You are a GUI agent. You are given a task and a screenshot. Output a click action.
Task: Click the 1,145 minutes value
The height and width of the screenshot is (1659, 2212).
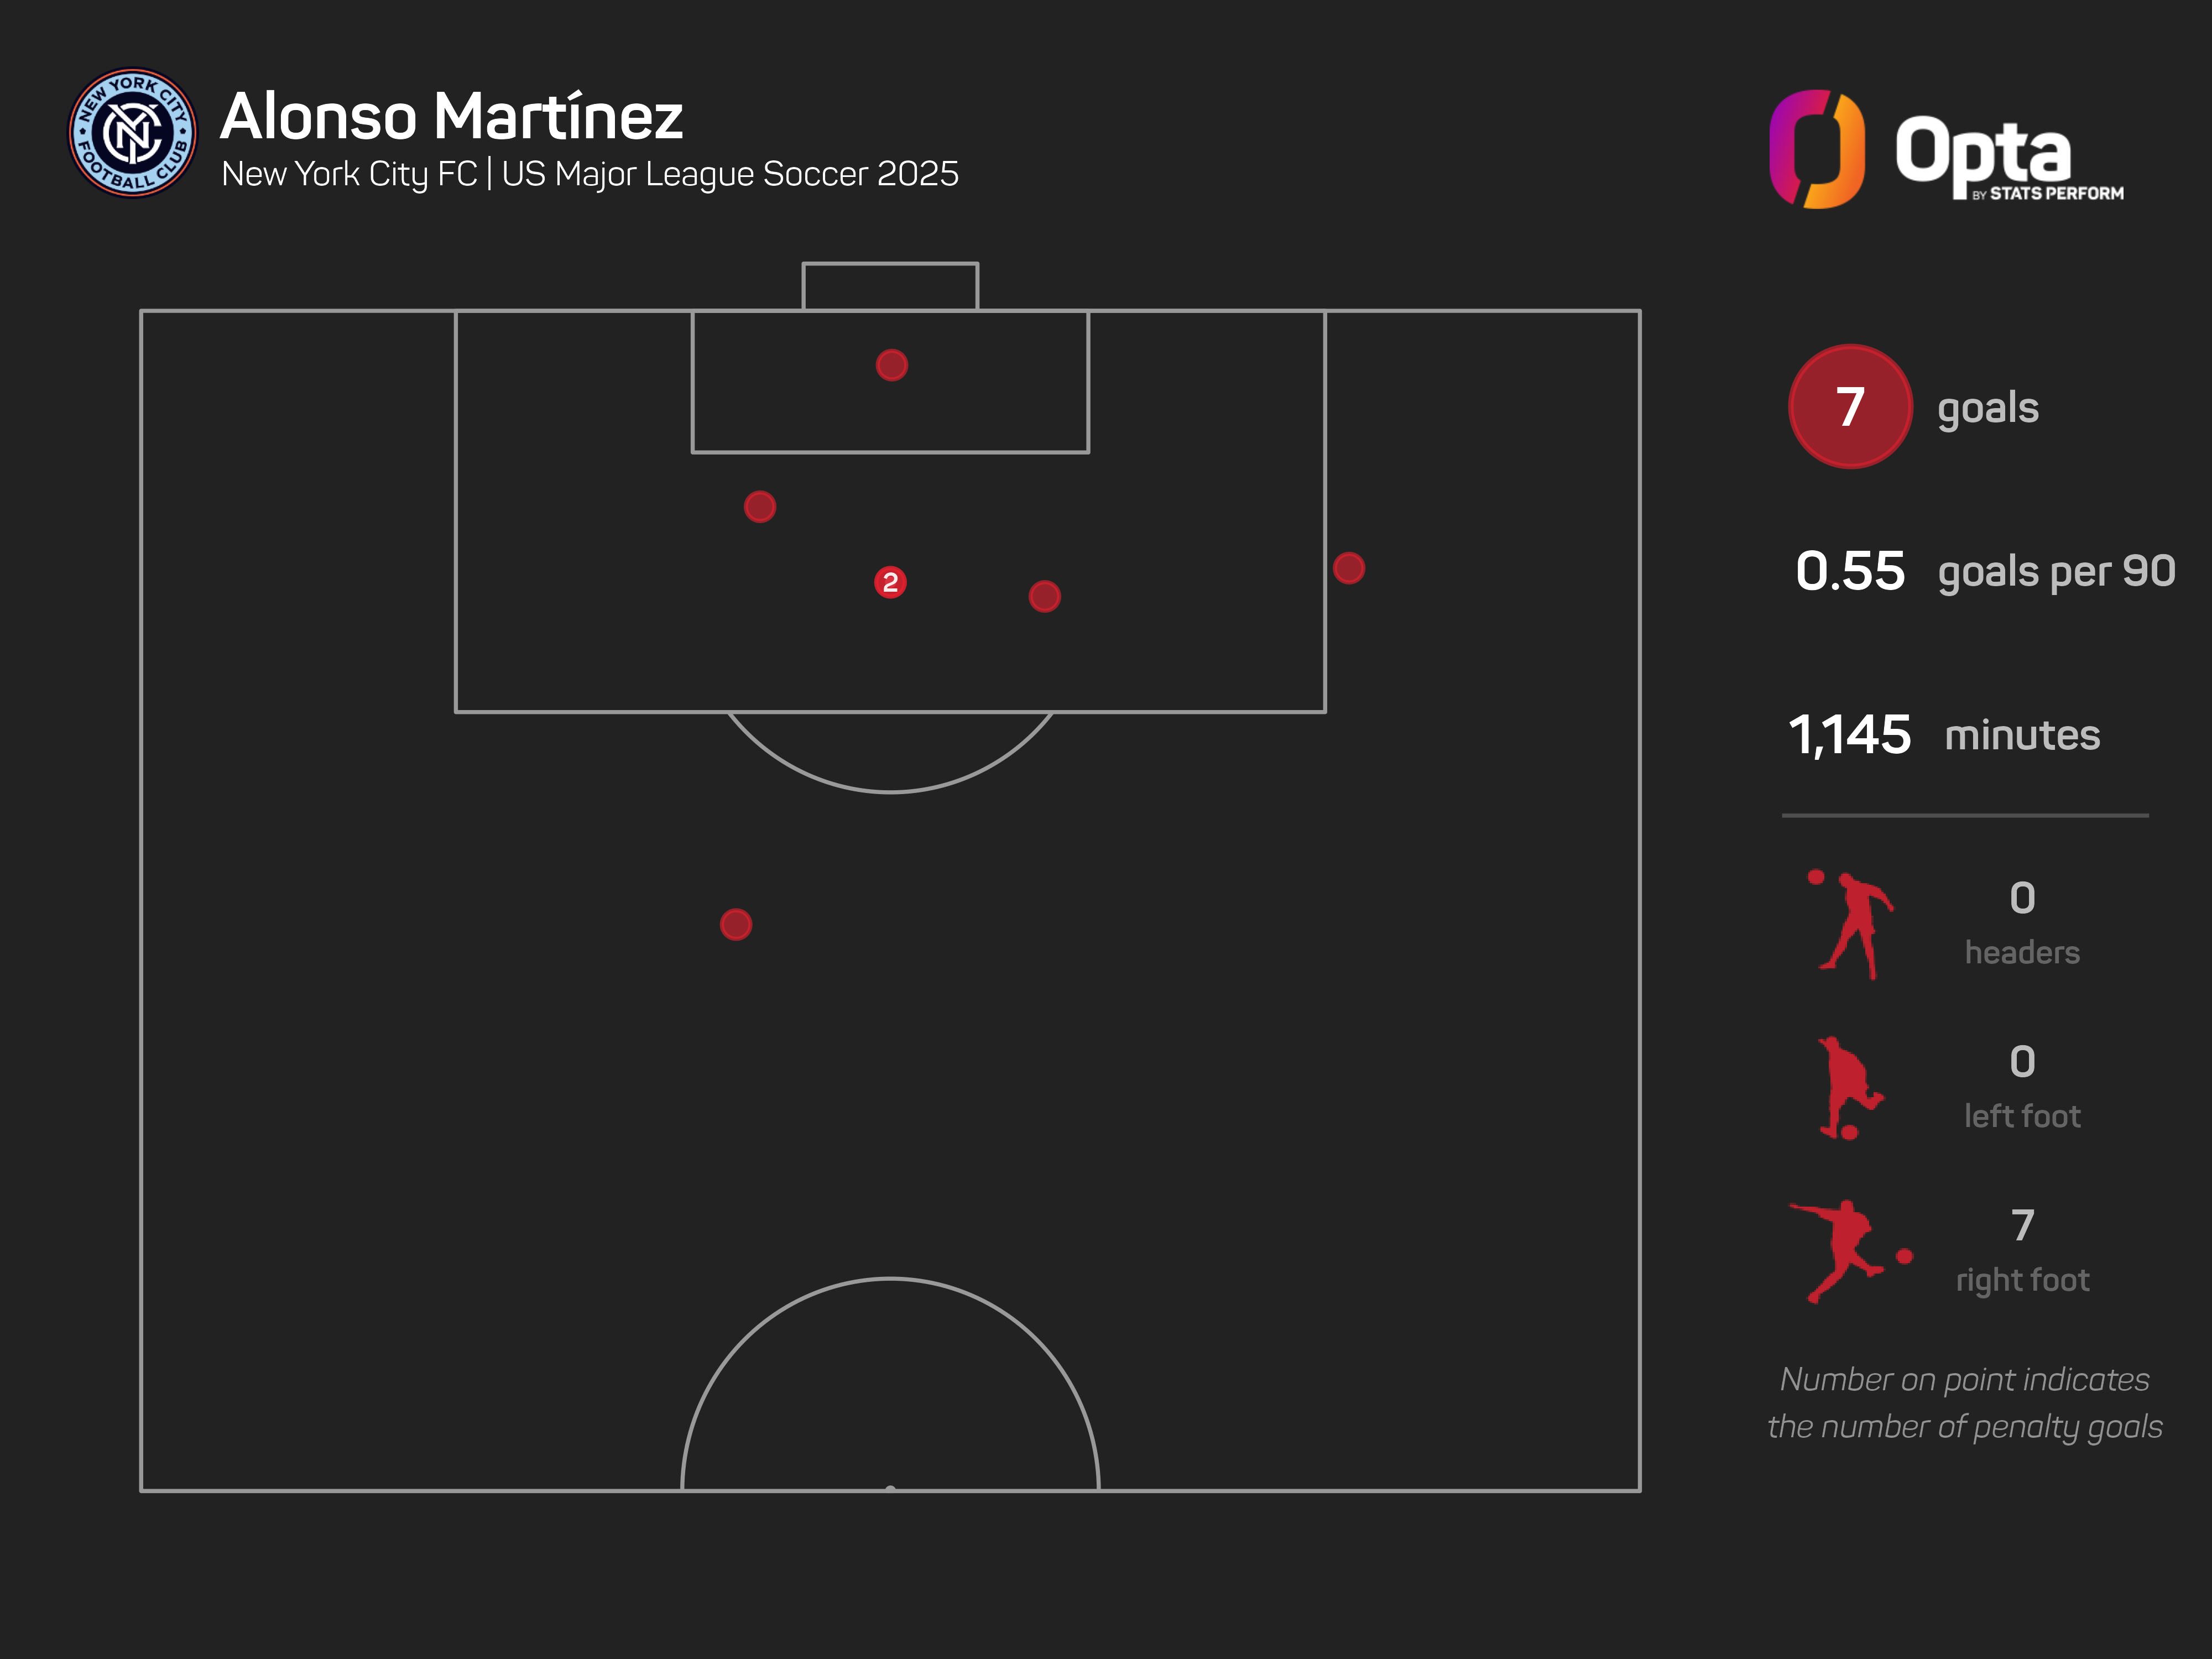[x=1849, y=735]
